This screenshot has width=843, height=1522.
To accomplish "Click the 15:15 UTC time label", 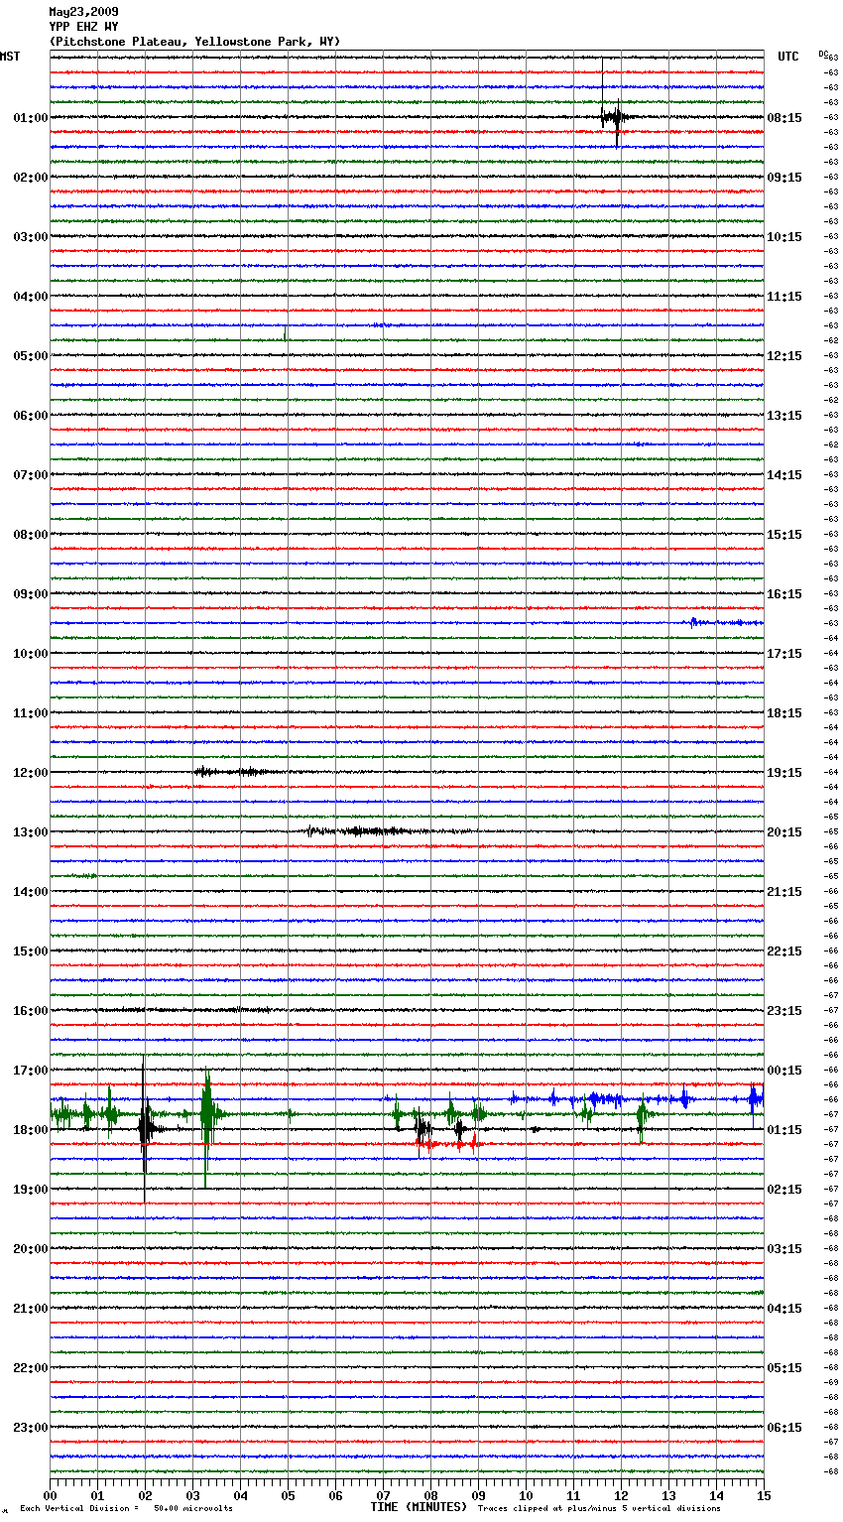I will click(784, 535).
